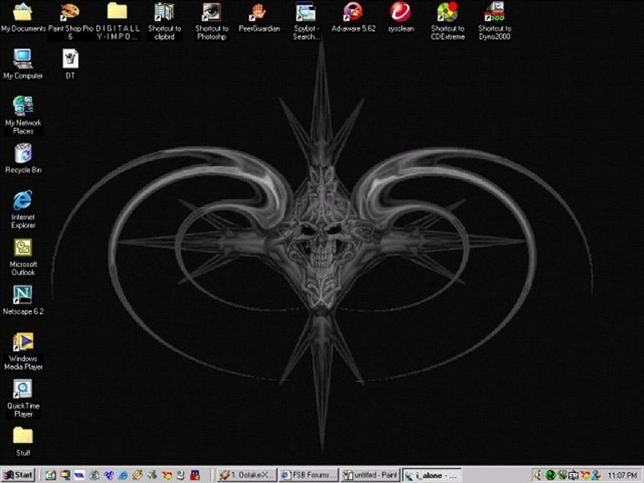Click the two-people messenger tray icon
Image resolution: width=644 pixels, height=483 pixels.
[x=596, y=475]
